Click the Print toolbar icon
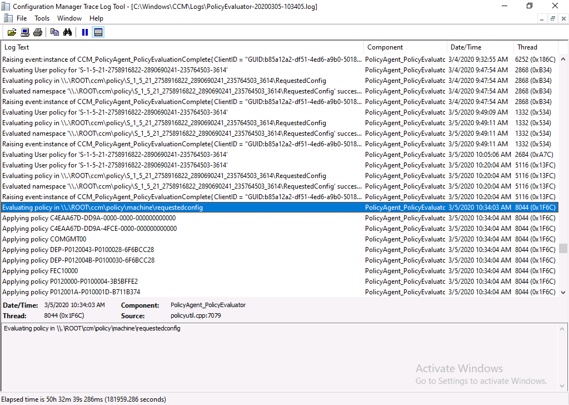 [x=38, y=32]
